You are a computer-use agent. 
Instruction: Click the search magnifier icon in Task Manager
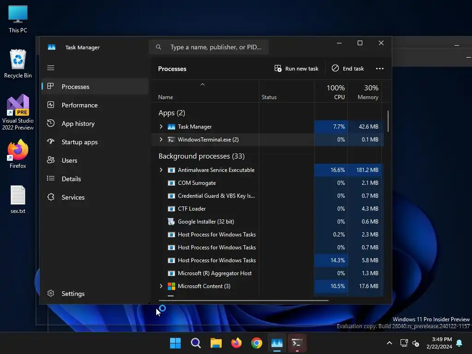[159, 47]
